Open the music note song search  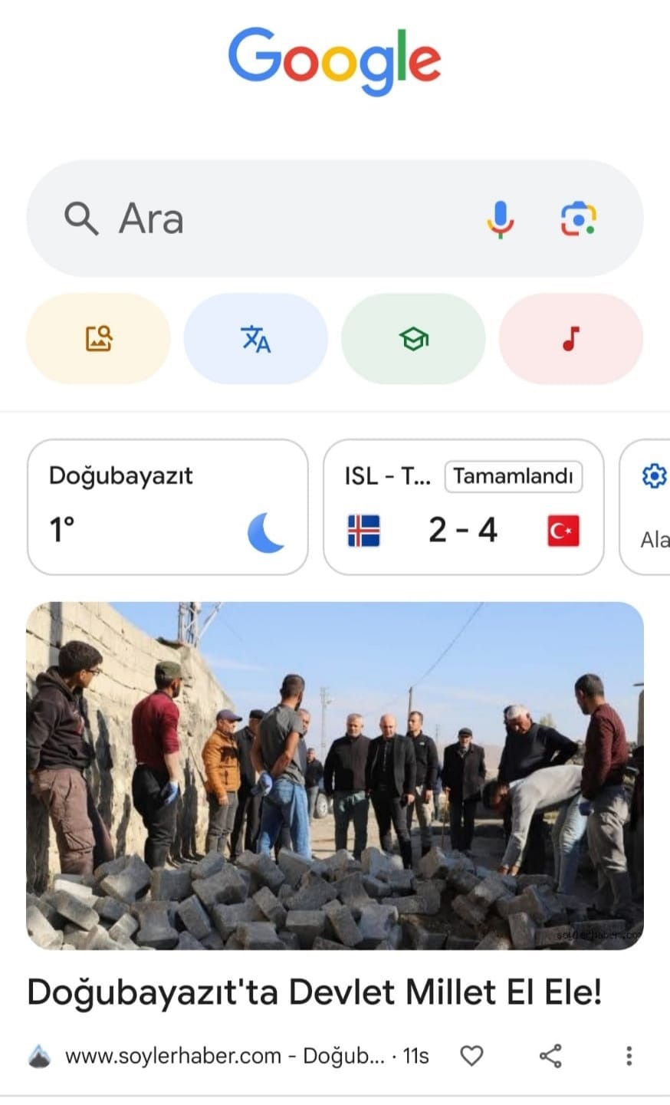(571, 338)
